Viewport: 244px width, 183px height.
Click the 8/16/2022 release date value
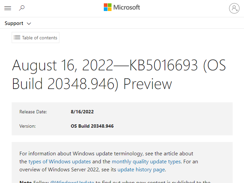[82, 112]
